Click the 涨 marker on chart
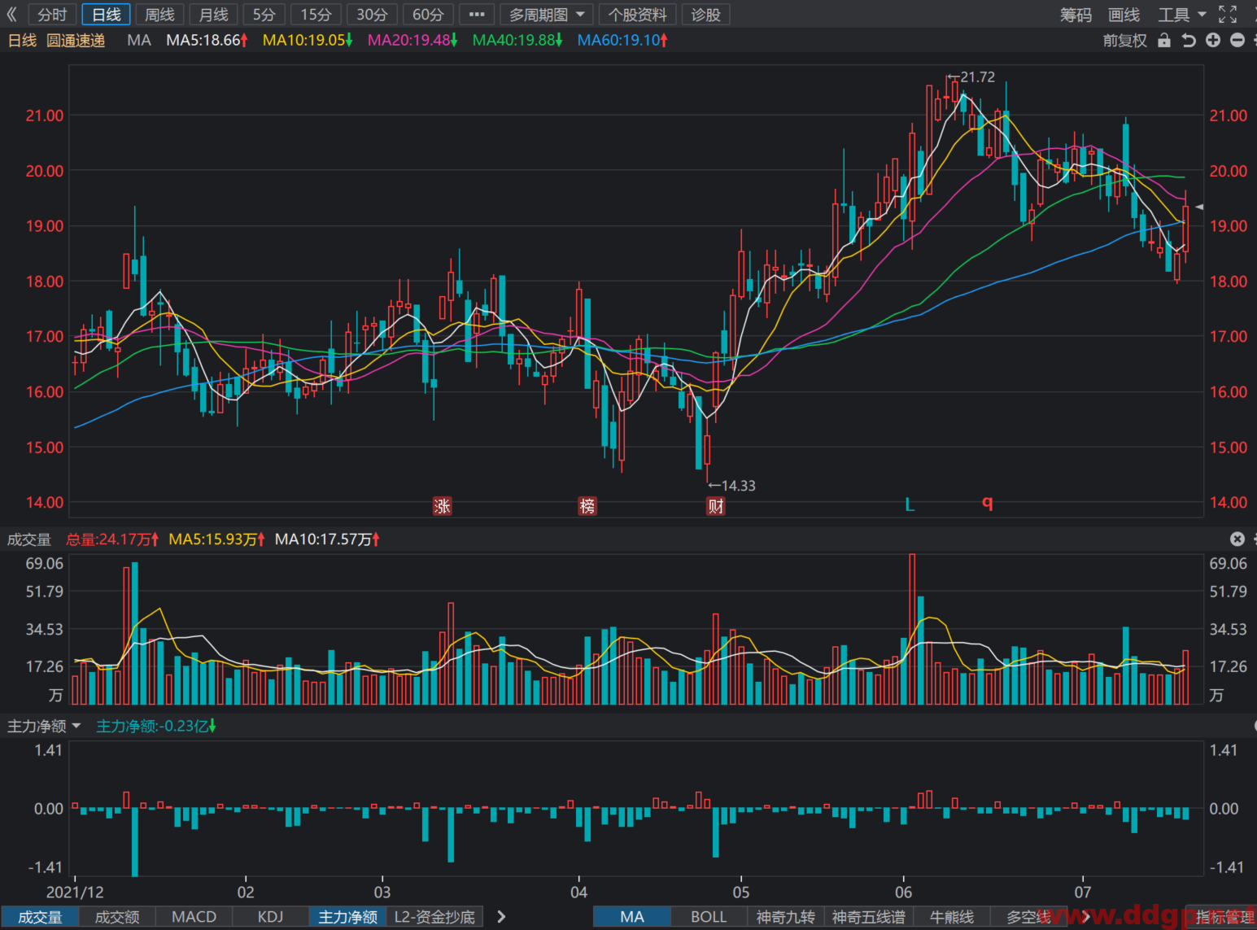The image size is (1257, 930). (x=442, y=506)
